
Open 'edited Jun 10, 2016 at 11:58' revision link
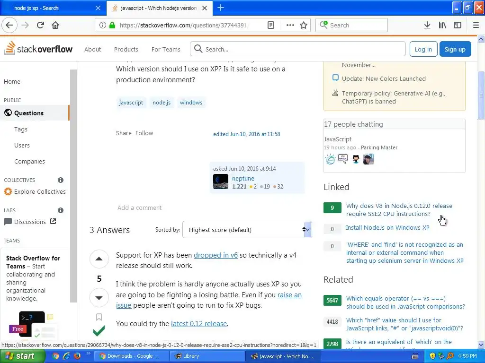(246, 134)
